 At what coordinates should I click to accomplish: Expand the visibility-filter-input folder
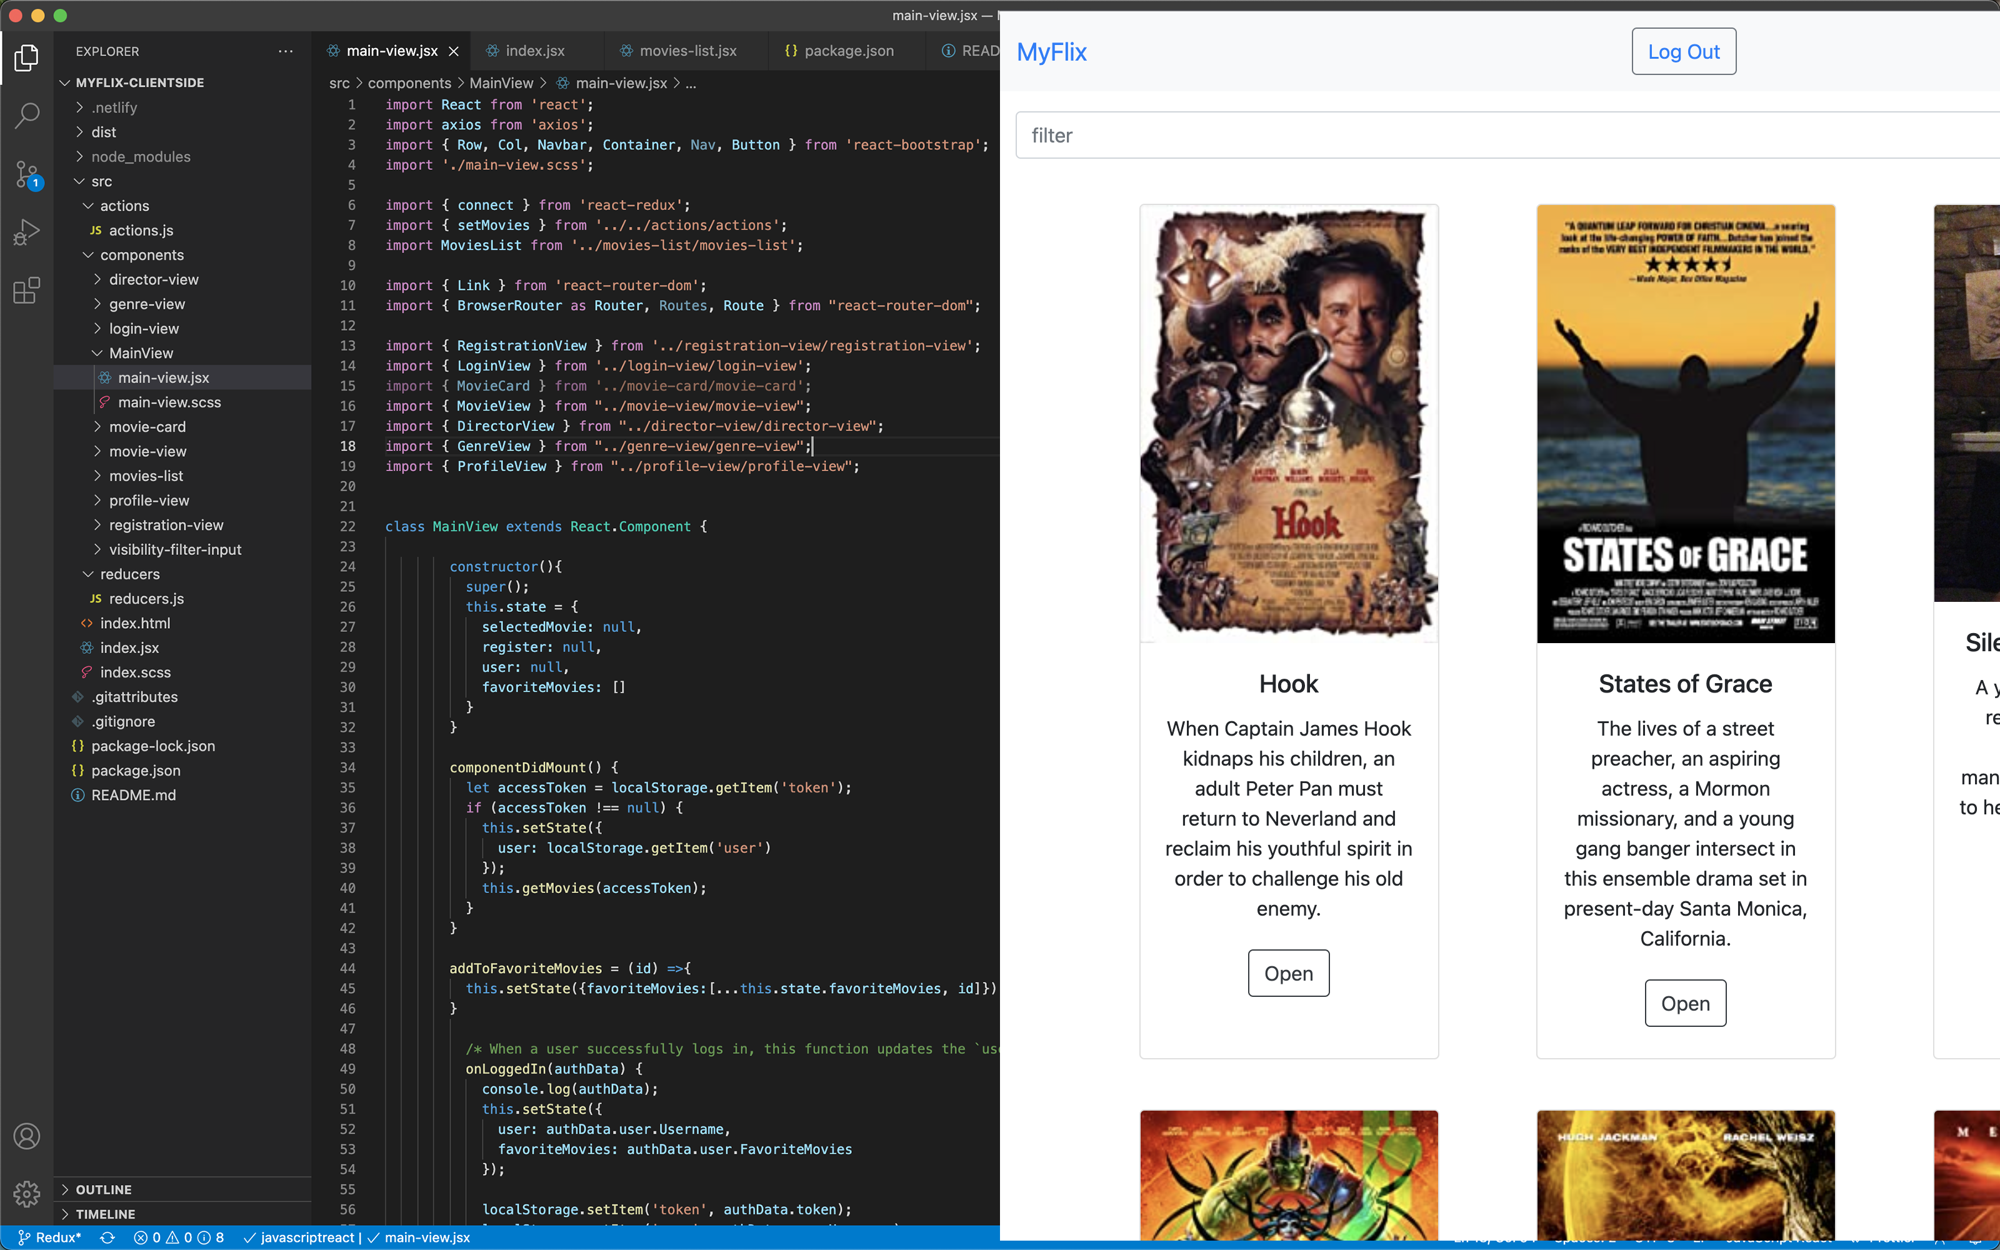click(97, 550)
